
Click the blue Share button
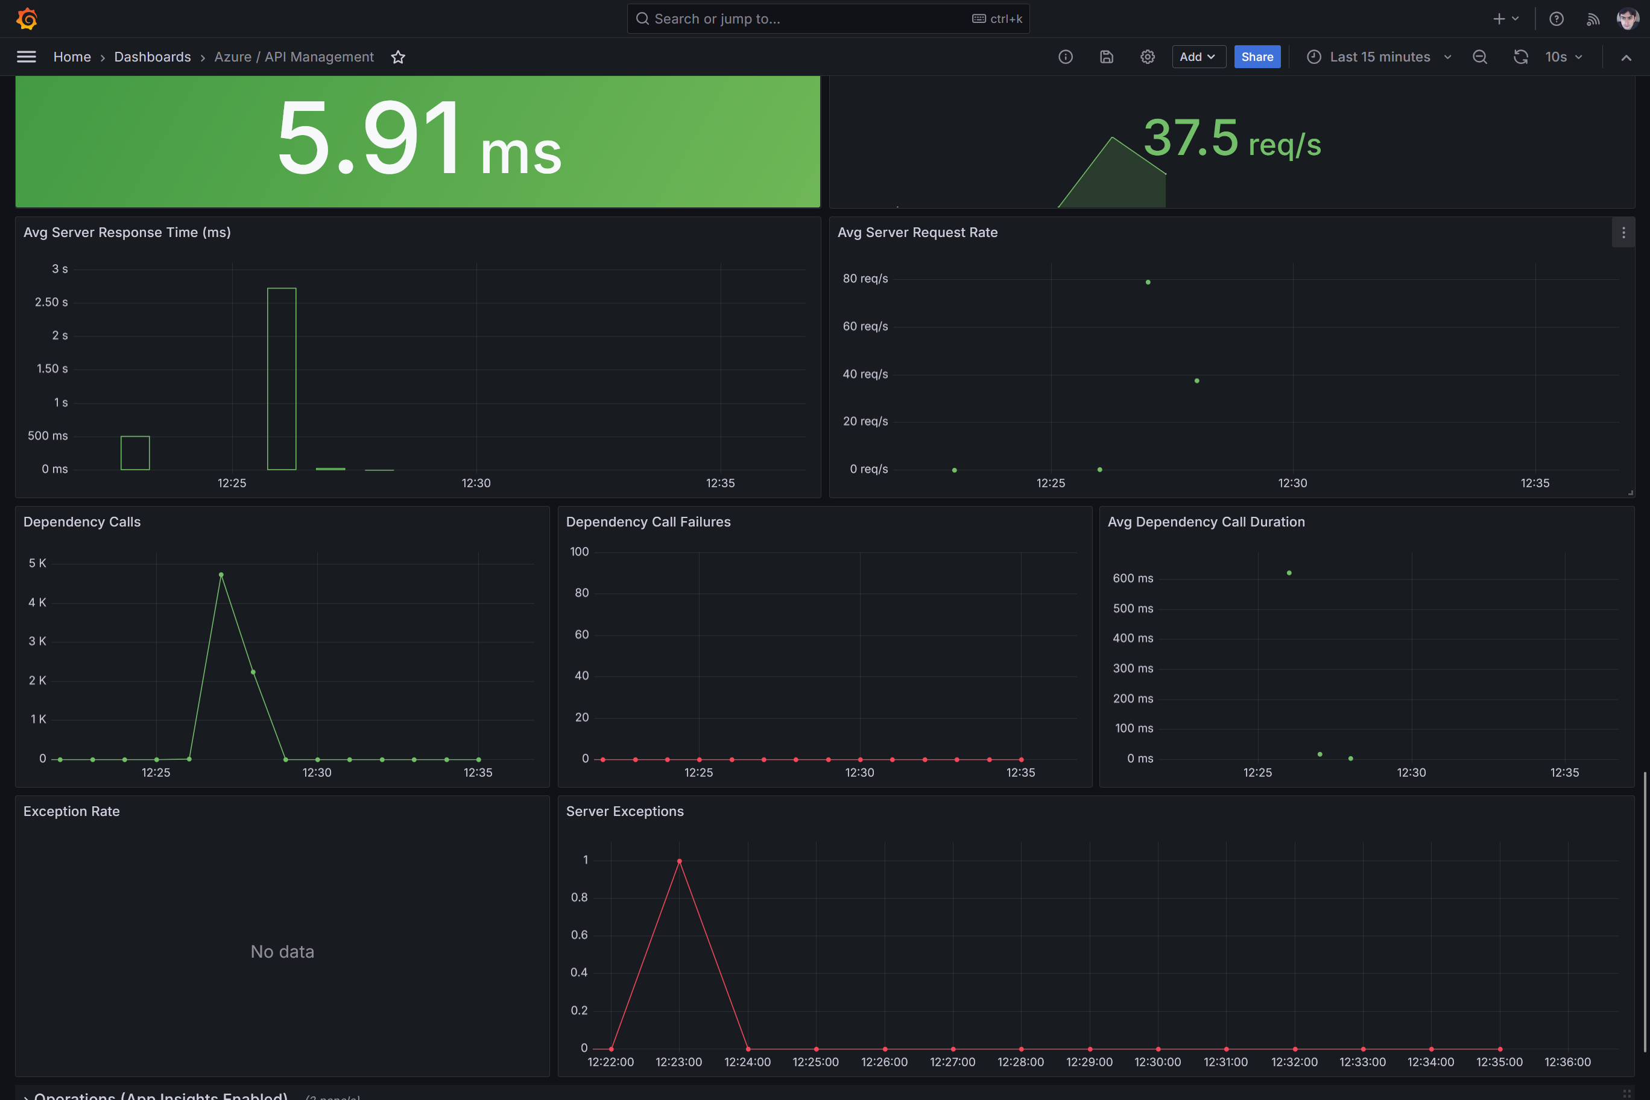(x=1256, y=57)
